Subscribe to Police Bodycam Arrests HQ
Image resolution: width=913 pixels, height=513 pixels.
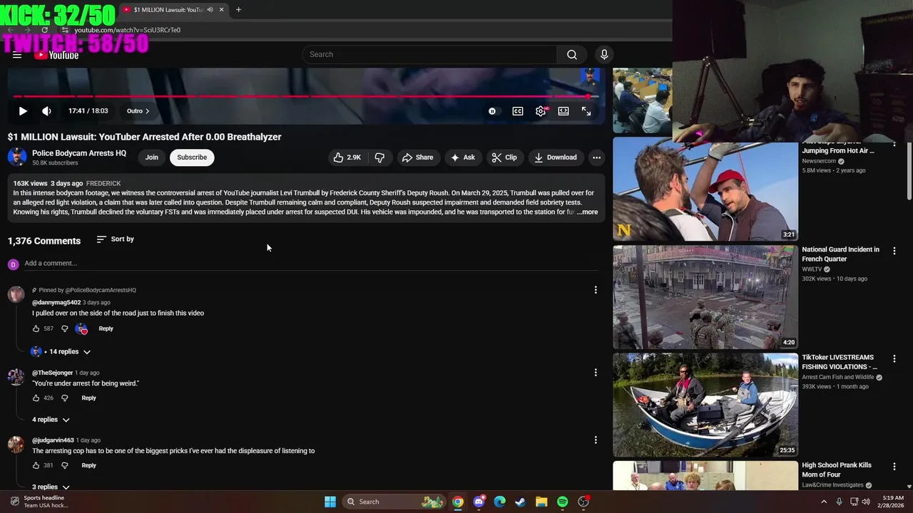192,157
